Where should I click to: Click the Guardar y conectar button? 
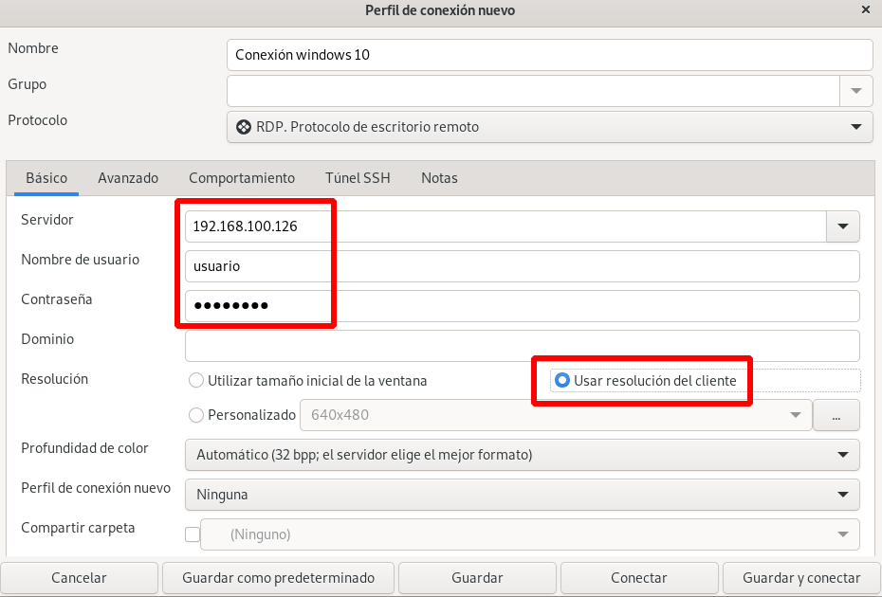click(x=801, y=578)
